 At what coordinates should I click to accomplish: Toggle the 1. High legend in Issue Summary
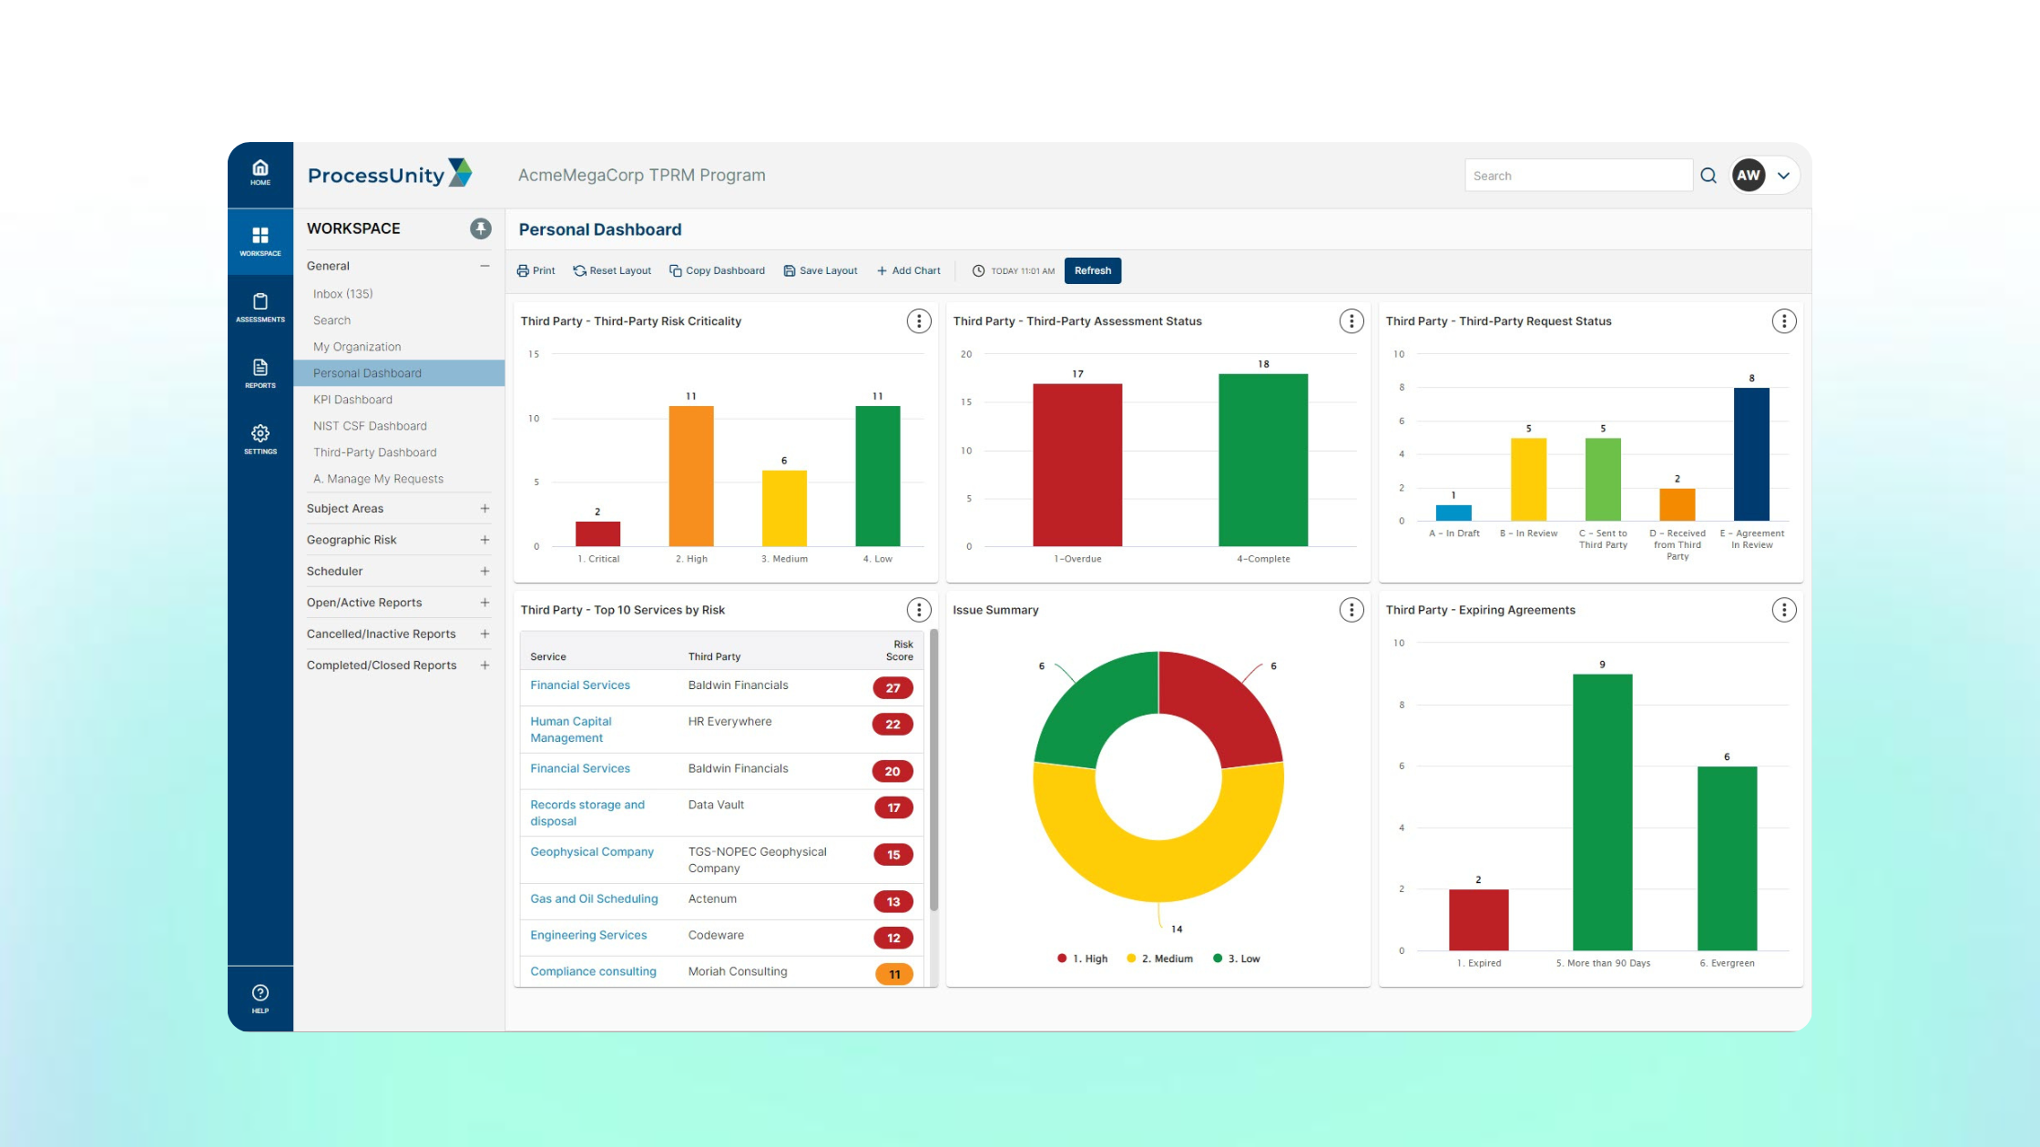(1083, 959)
